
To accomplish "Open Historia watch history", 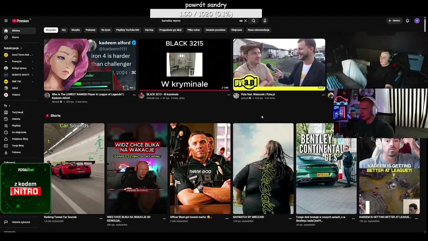I will click(19, 119).
